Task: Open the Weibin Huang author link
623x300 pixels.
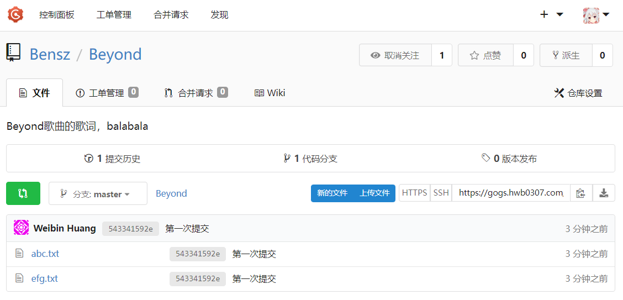Action: click(65, 229)
